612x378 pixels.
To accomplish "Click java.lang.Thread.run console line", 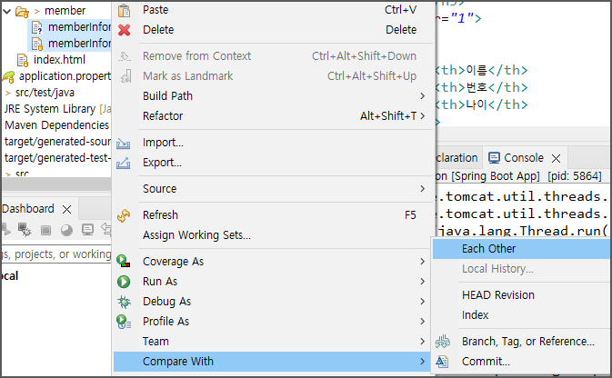I will pos(523,231).
